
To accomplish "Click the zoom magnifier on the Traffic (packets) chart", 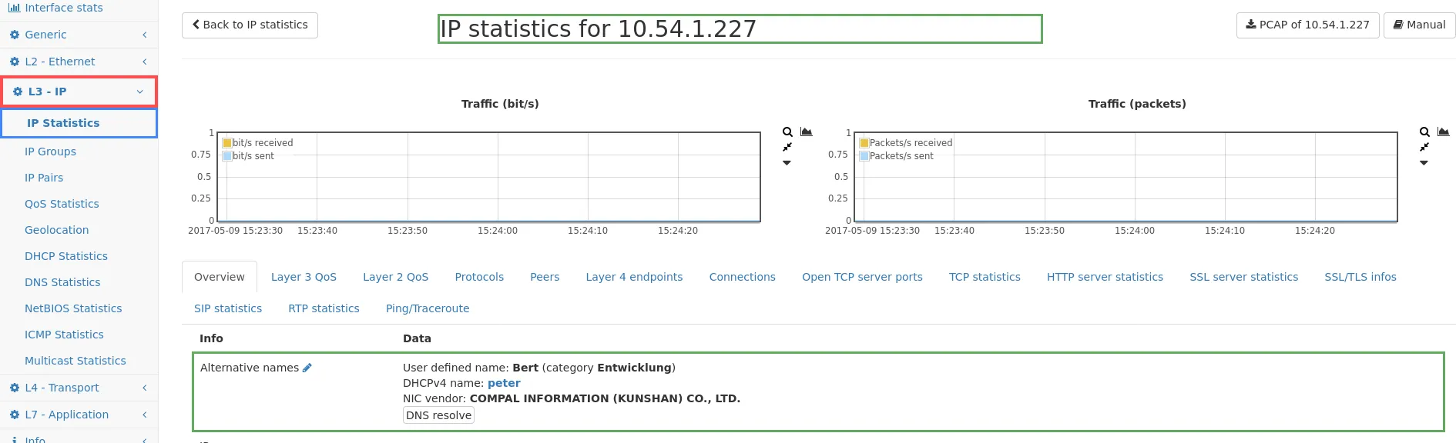I will pyautogui.click(x=1424, y=132).
